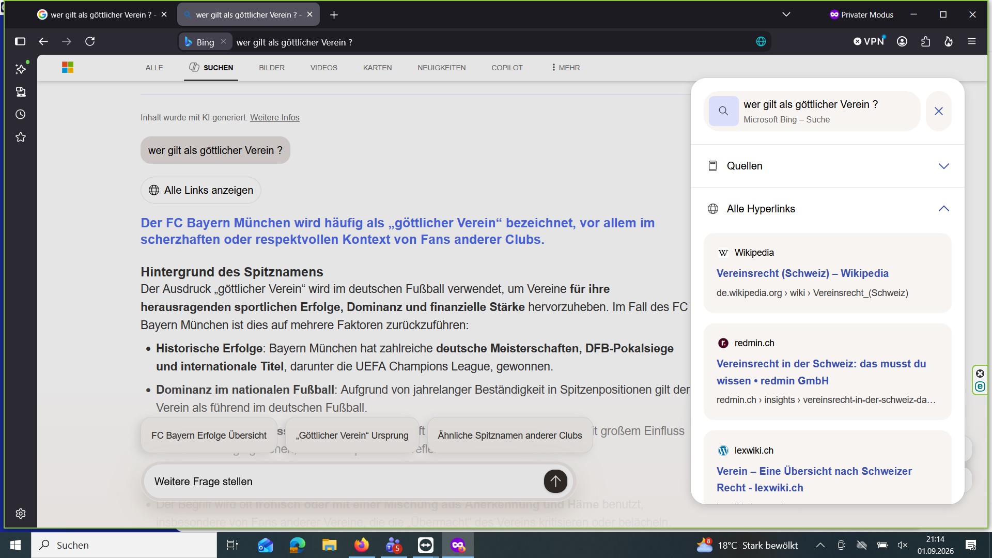Image resolution: width=992 pixels, height=558 pixels.
Task: Close the hyperlinks side panel
Action: [x=939, y=111]
